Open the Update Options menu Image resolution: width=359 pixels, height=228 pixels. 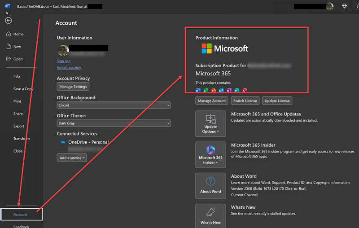tap(210, 124)
